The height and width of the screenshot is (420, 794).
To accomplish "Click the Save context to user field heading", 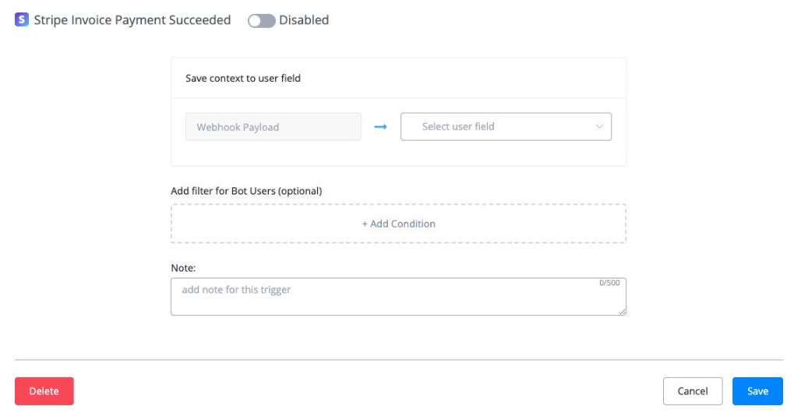I will (x=243, y=78).
